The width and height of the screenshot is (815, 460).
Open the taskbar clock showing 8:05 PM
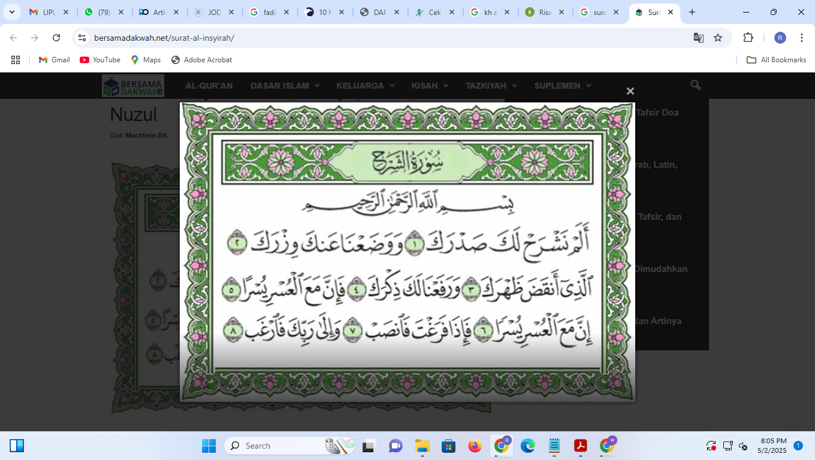click(772, 445)
